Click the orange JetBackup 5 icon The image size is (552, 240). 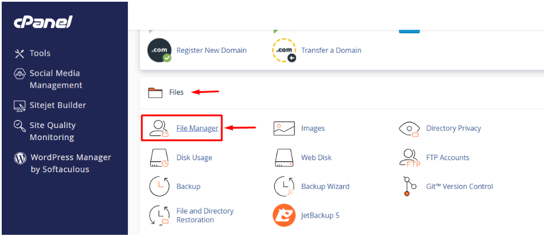284,215
